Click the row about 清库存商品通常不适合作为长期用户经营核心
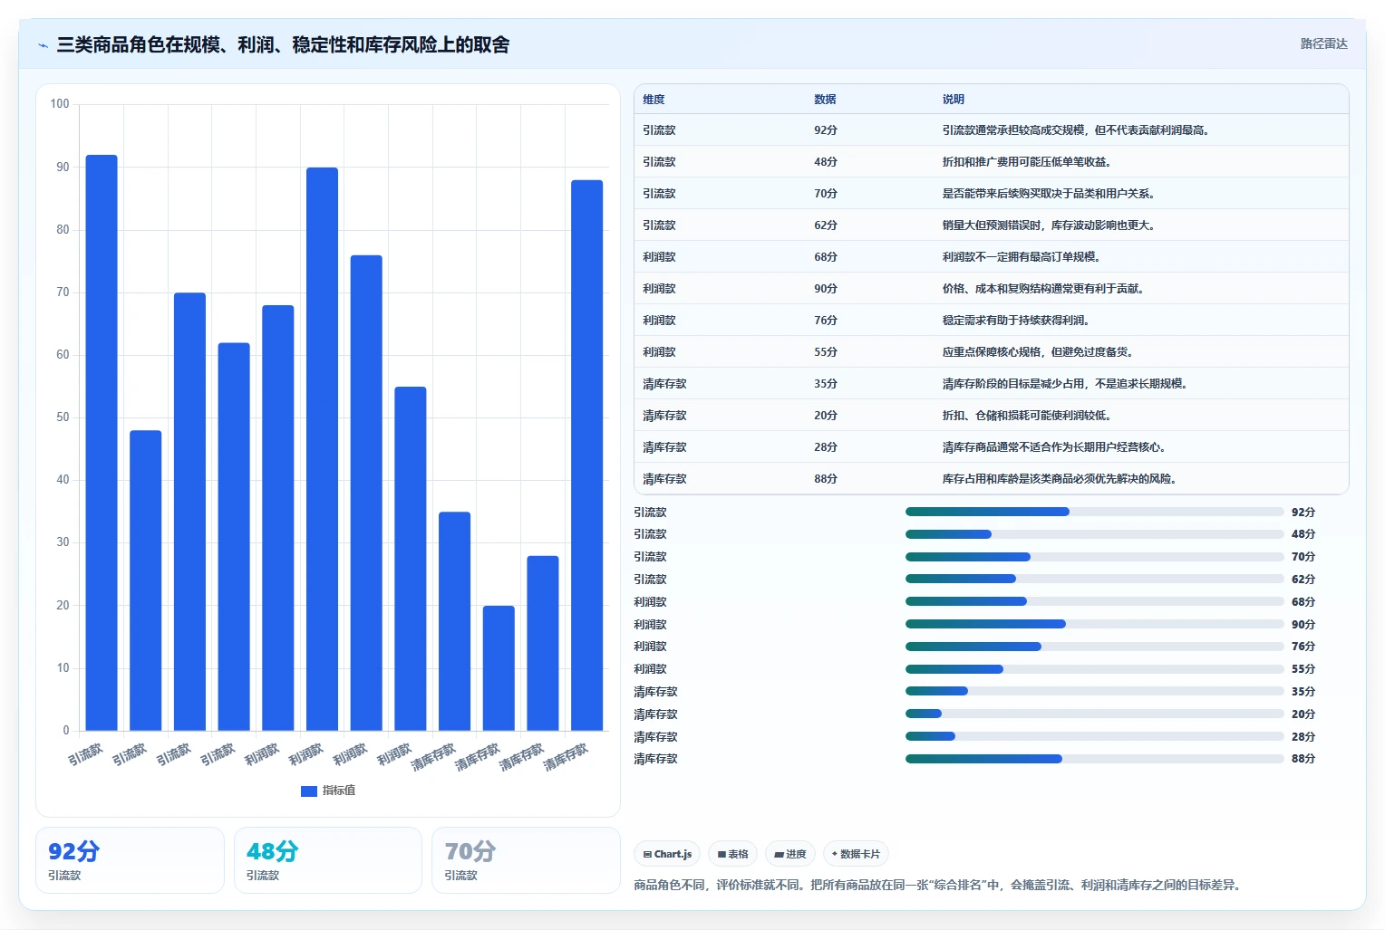The height and width of the screenshot is (930, 1385). 992,447
